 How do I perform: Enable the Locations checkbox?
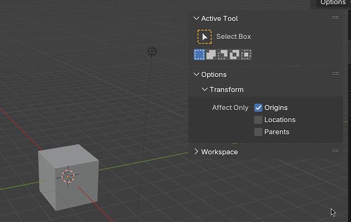[258, 120]
